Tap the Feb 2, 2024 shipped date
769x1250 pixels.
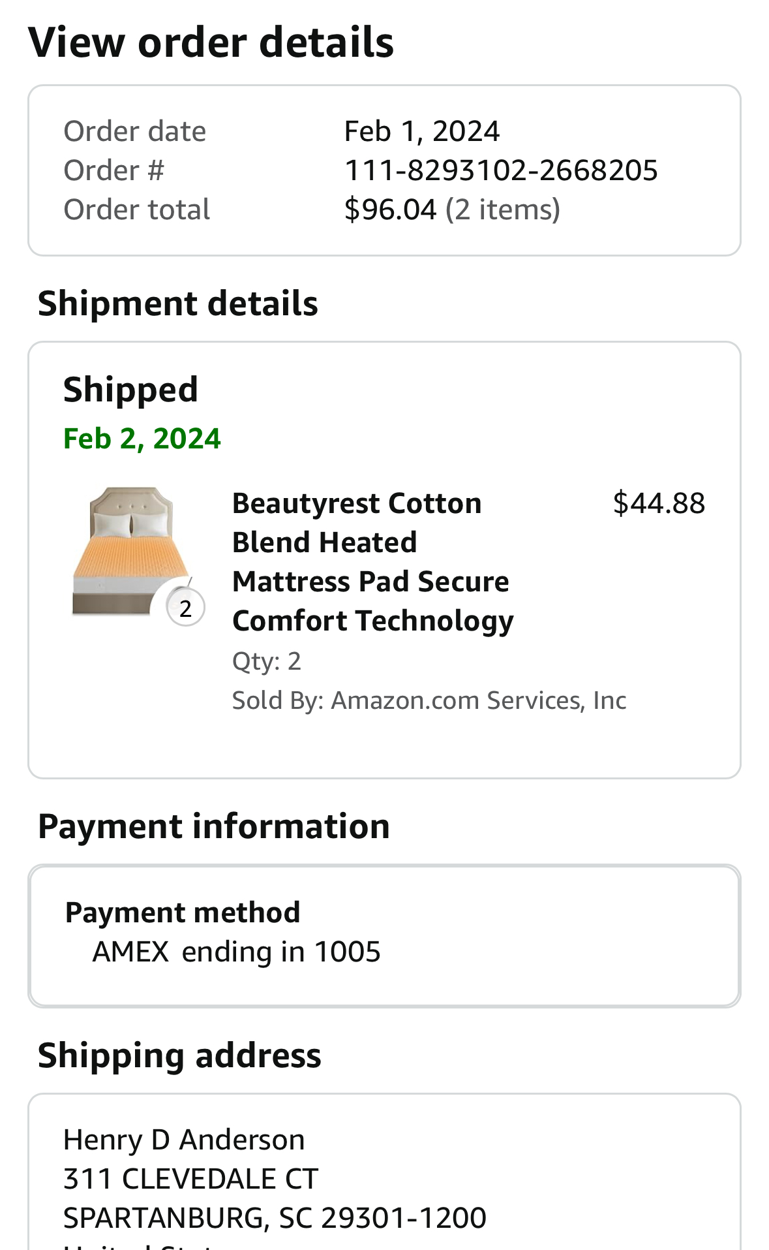[142, 439]
